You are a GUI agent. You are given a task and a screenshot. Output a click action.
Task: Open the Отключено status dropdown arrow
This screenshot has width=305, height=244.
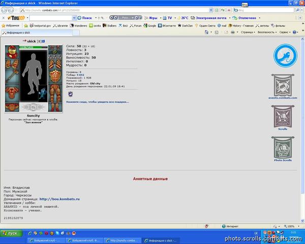[x=259, y=18]
